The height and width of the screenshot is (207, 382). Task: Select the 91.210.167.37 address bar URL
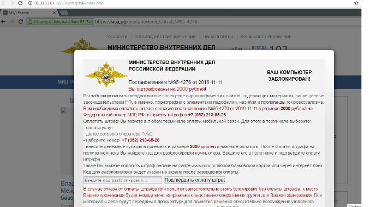[x=69, y=3]
